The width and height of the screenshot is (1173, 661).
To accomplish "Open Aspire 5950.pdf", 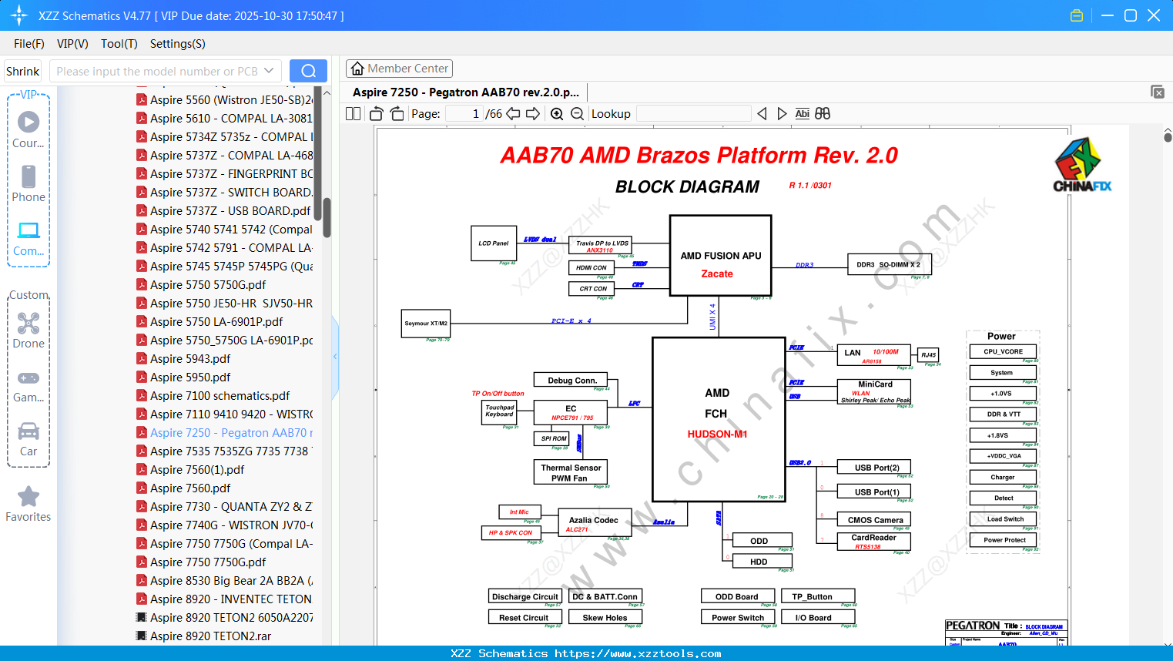I will [190, 377].
